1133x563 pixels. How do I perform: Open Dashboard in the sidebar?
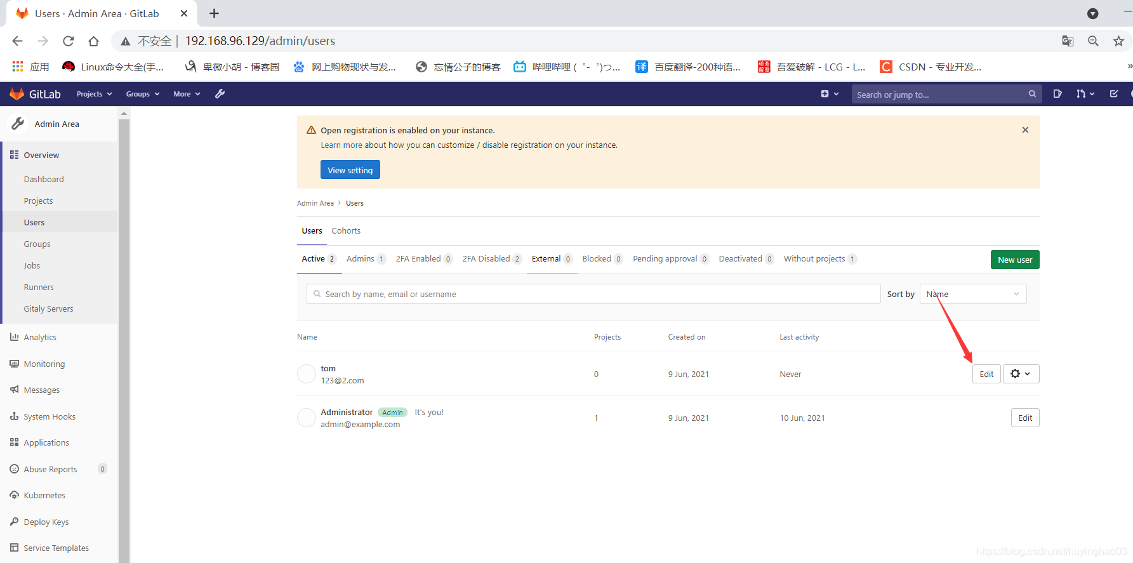(44, 180)
